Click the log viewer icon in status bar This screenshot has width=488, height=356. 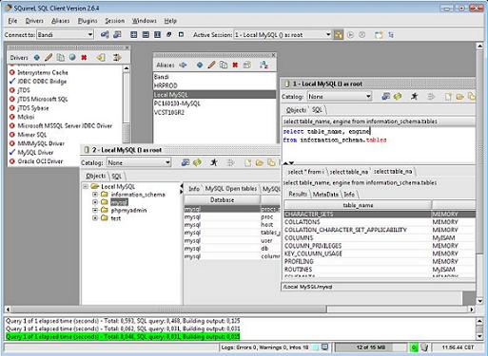[324, 347]
